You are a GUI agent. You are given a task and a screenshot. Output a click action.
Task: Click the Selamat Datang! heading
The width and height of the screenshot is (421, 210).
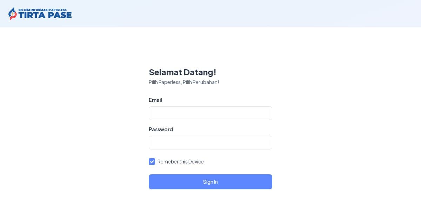(182, 72)
